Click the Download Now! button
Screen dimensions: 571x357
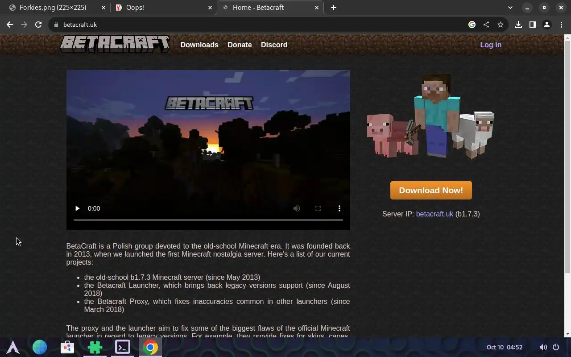pos(431,191)
